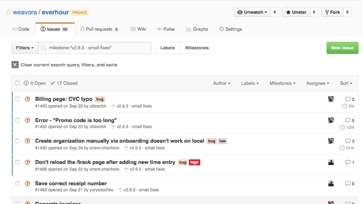The height and width of the screenshot is (204, 363).
Task: Open the everhour repository link
Action: point(55,13)
